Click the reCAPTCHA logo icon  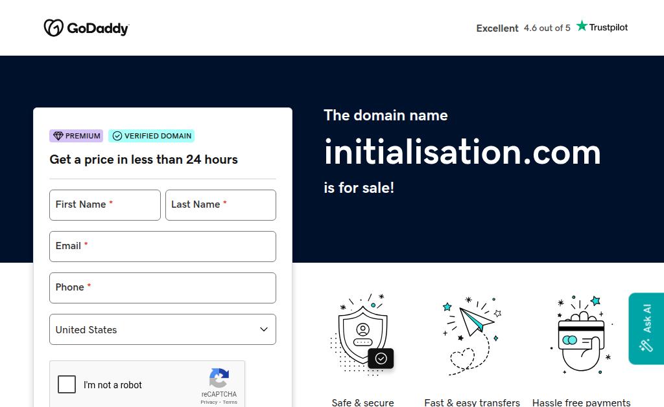click(219, 379)
